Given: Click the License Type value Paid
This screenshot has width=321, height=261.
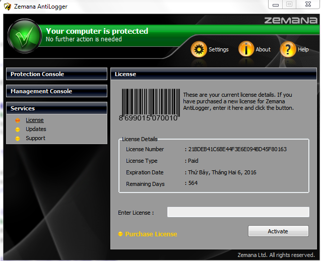Looking at the screenshot, I should pyautogui.click(x=193, y=161).
